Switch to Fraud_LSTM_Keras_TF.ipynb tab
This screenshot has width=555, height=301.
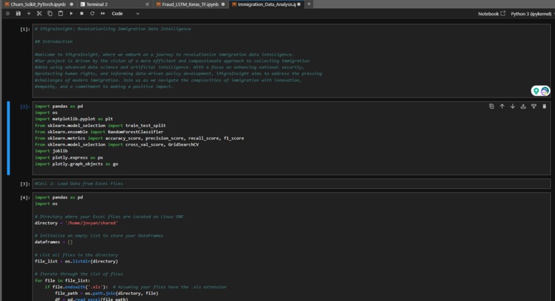click(x=191, y=4)
